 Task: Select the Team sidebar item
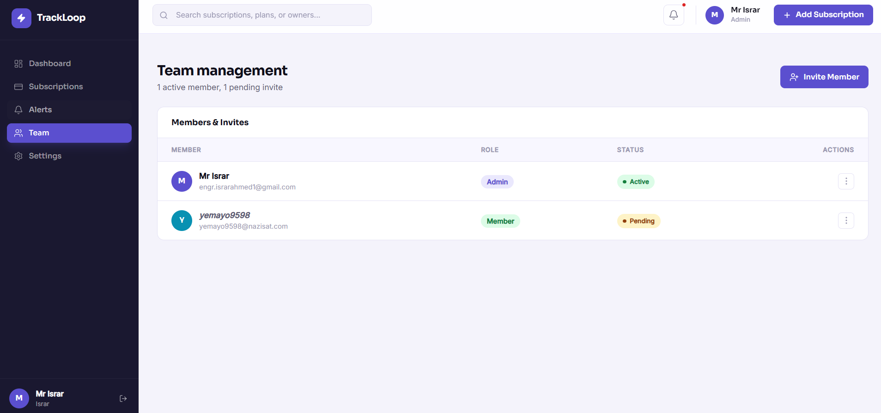69,133
